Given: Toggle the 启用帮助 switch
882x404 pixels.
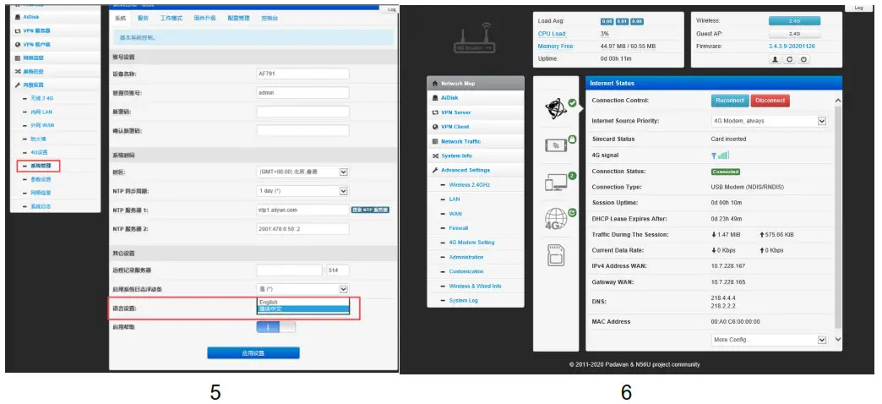Looking at the screenshot, I should coord(275,327).
